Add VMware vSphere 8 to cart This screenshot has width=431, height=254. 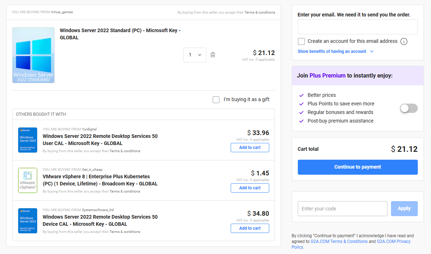tap(250, 188)
